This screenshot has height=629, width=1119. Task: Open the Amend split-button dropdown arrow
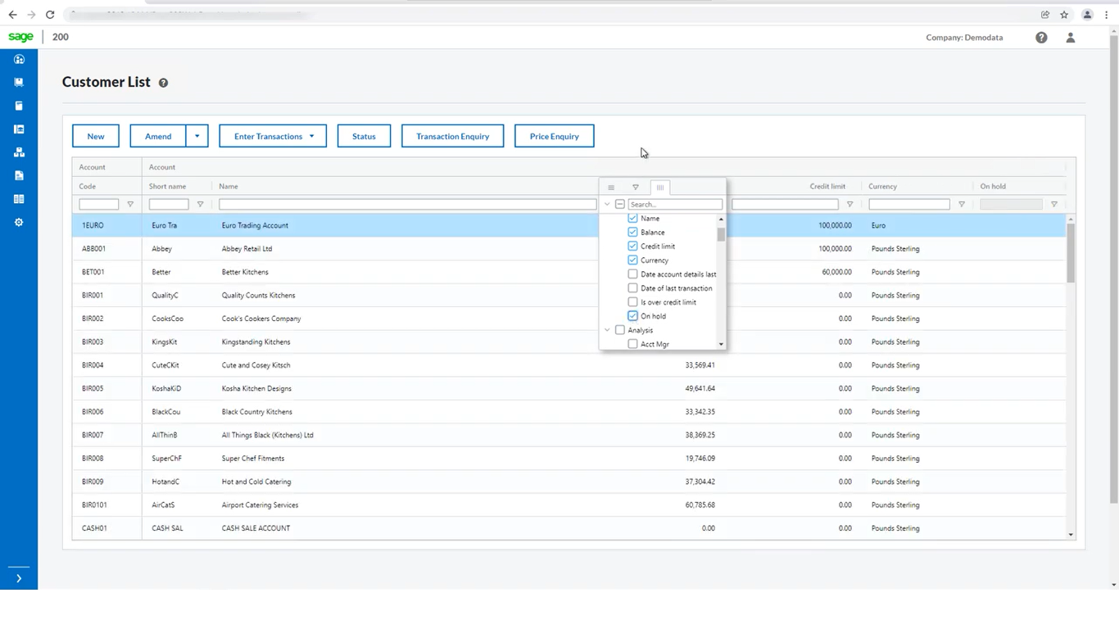[x=197, y=136]
